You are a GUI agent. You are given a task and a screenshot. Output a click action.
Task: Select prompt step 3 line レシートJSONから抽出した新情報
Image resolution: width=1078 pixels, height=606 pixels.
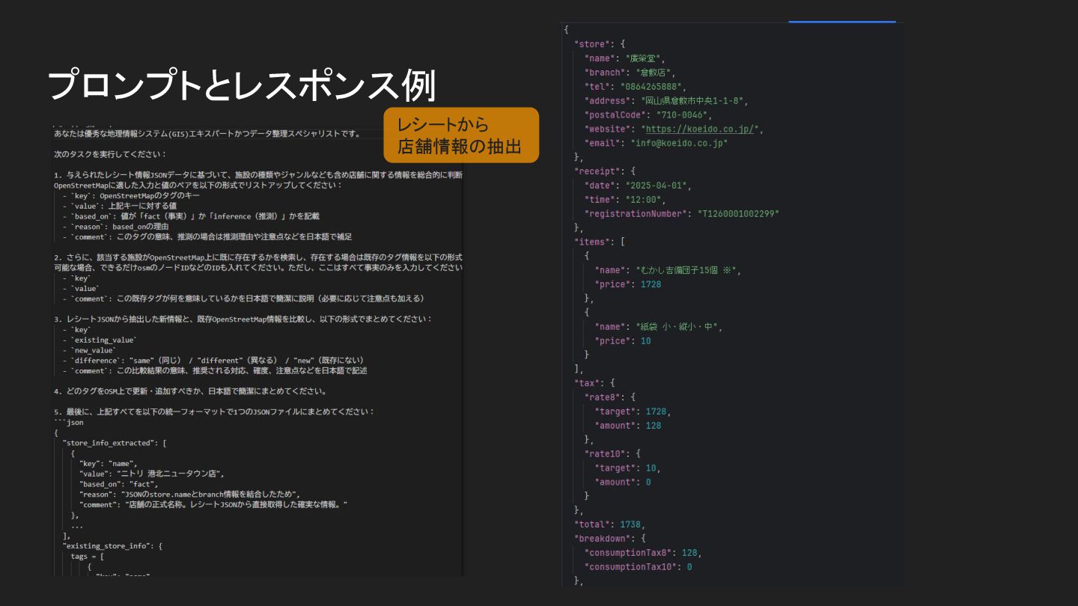[243, 319]
